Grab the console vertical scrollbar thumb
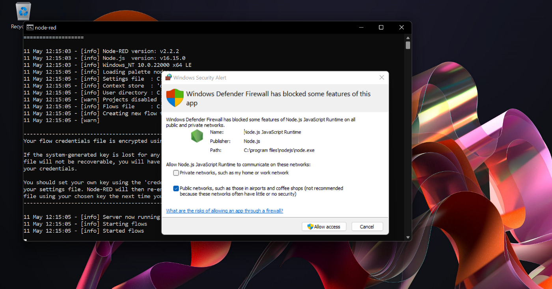552x289 pixels. click(408, 45)
